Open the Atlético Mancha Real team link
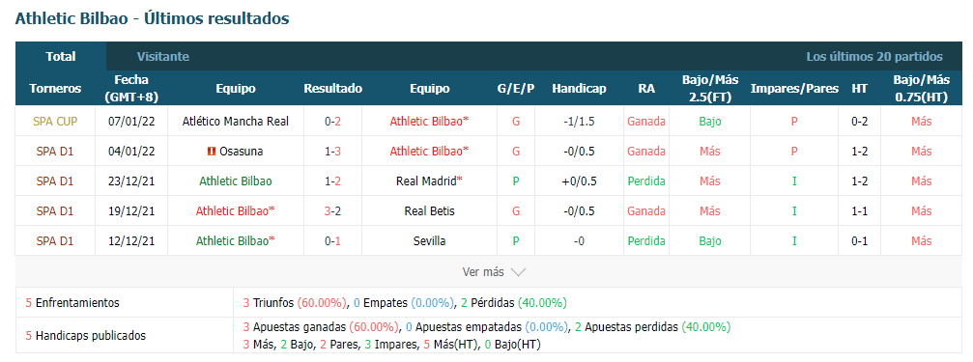 click(x=236, y=122)
